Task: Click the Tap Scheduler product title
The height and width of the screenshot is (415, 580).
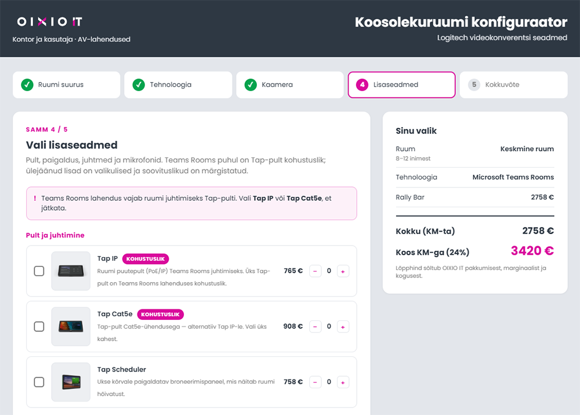Action: (122, 370)
